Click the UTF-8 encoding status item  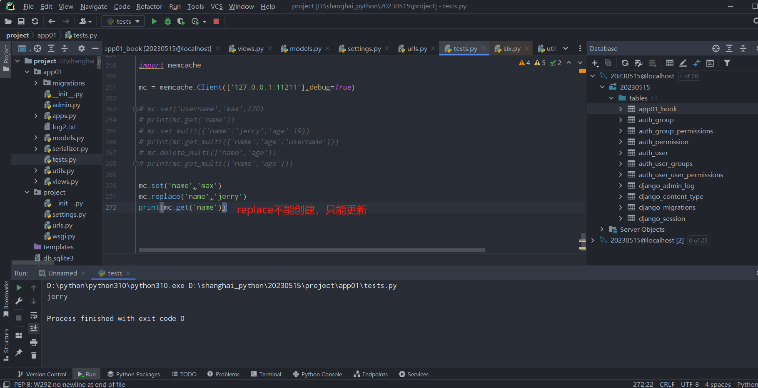[690, 384]
